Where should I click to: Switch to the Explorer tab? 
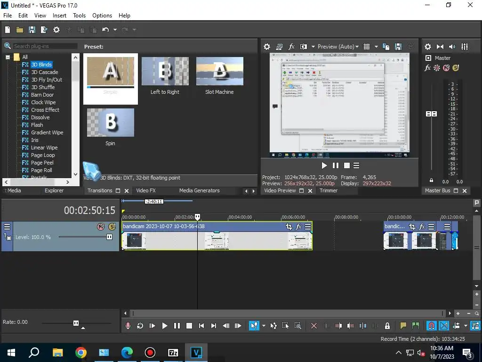pos(54,190)
